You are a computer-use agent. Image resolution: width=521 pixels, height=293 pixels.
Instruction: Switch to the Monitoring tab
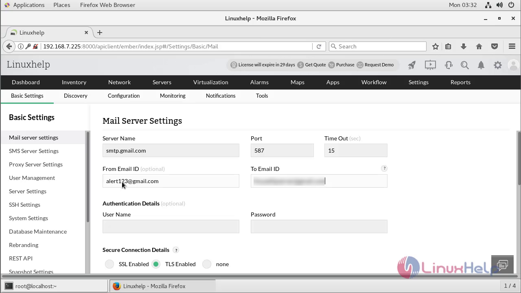173,96
